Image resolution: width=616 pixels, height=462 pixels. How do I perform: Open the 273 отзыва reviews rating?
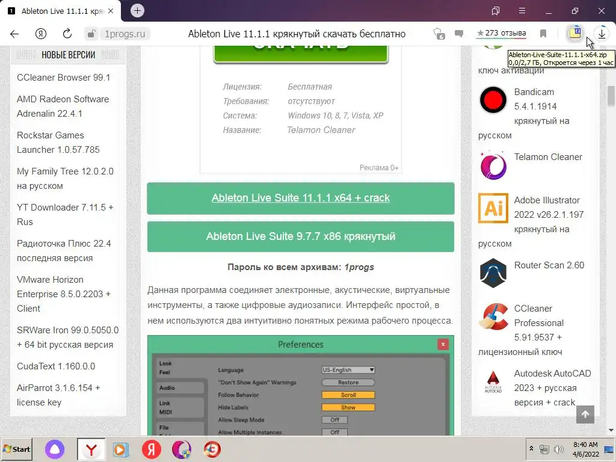pos(501,34)
